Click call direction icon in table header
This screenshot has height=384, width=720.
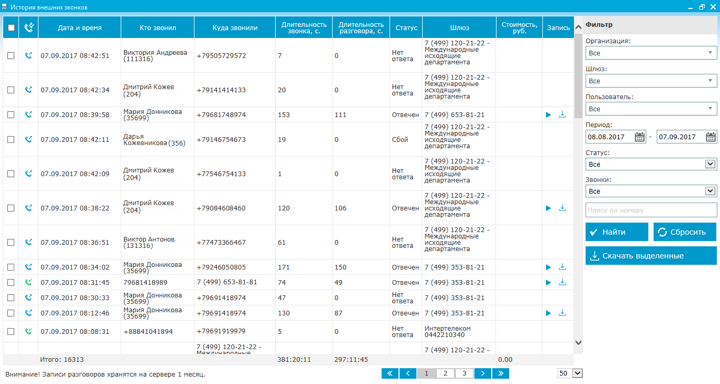28,27
